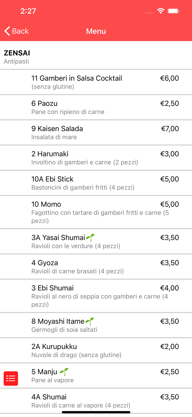Tap the Wi-Fi status icon
Image resolution: width=192 pixels, height=417 pixels.
click(161, 11)
